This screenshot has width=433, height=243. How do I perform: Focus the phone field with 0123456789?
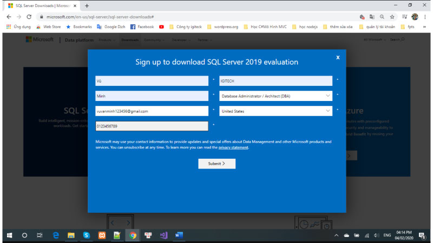click(152, 126)
